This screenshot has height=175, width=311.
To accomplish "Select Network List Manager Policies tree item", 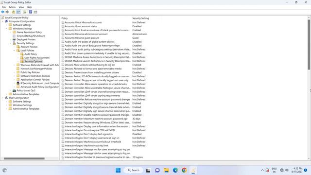I will [36, 69].
